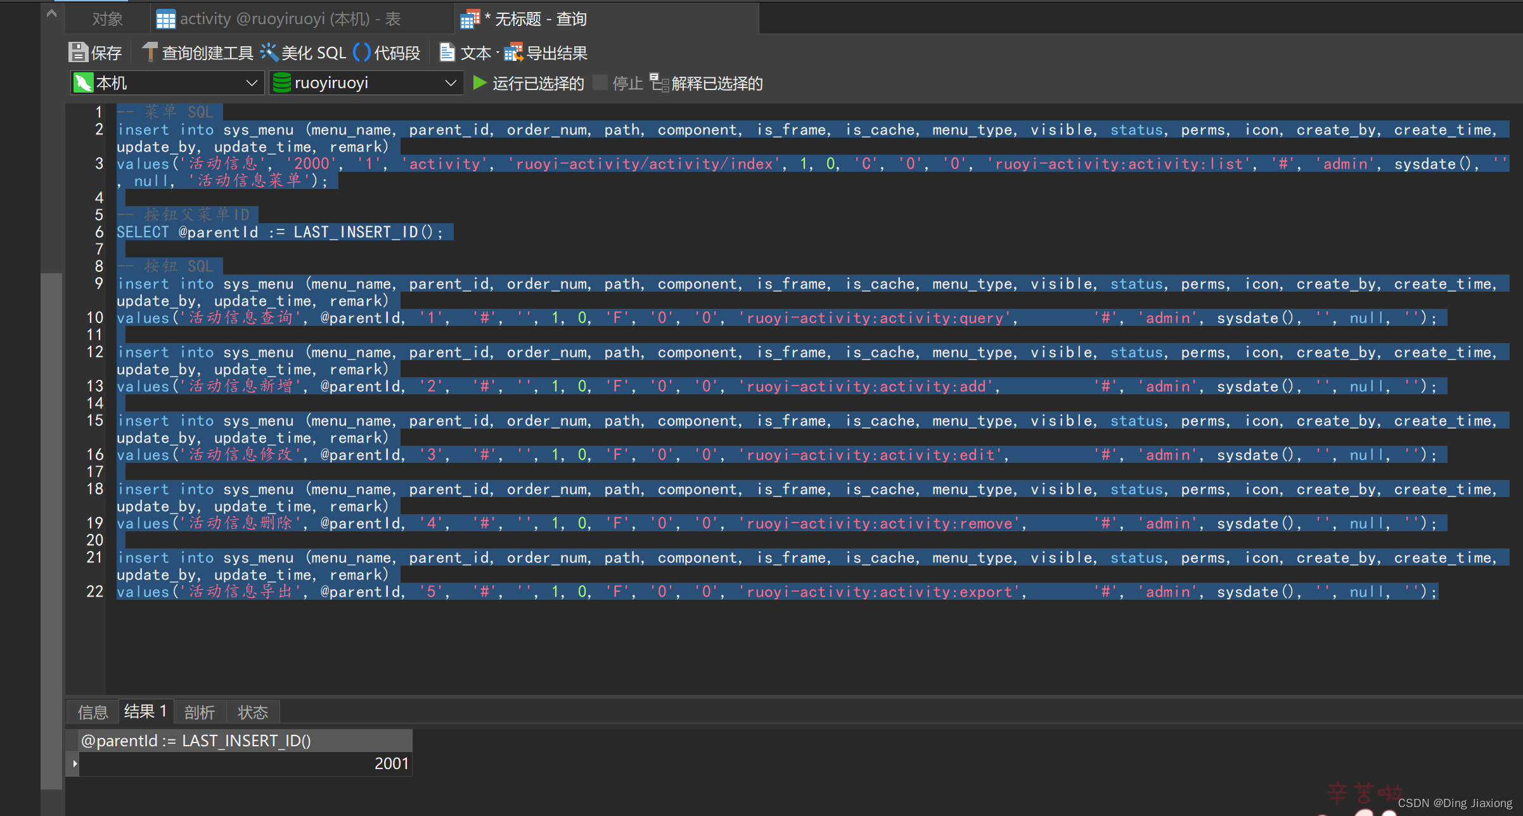Expand the ruoyiruoyi database dropdown

[451, 83]
